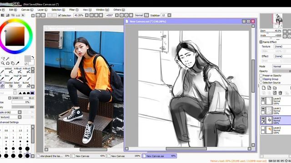The image size is (291, 163).
Task: Open the Selection menu
Action: [58, 10]
